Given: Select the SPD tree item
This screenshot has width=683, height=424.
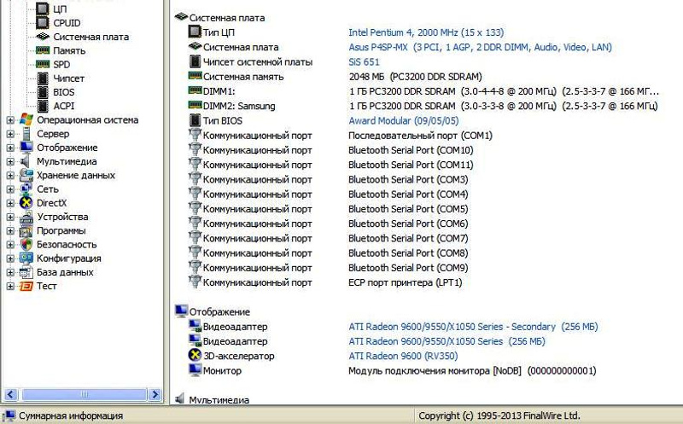Looking at the screenshot, I should [x=61, y=64].
